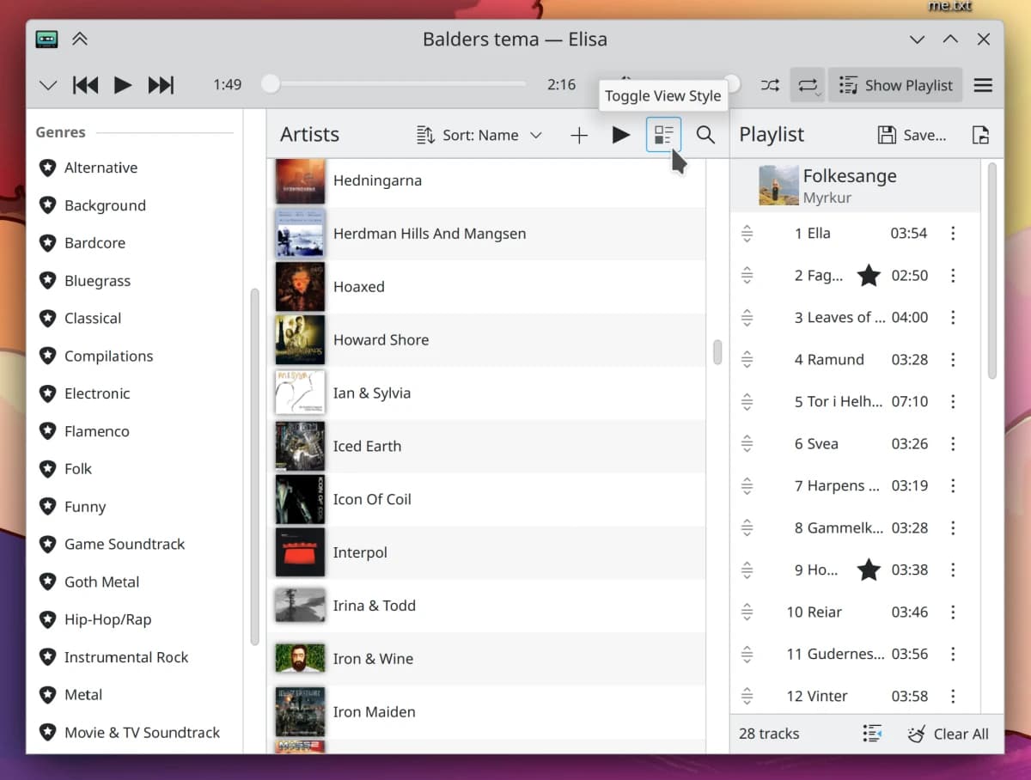Toggle shuffle playback mode
1031x780 pixels.
point(770,85)
